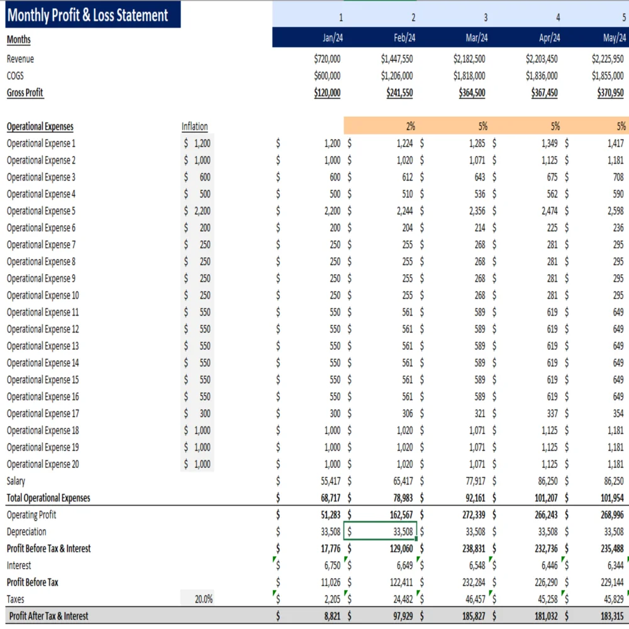
Task: Click Operational Expense 5 base input $2,200
Action: 198,211
